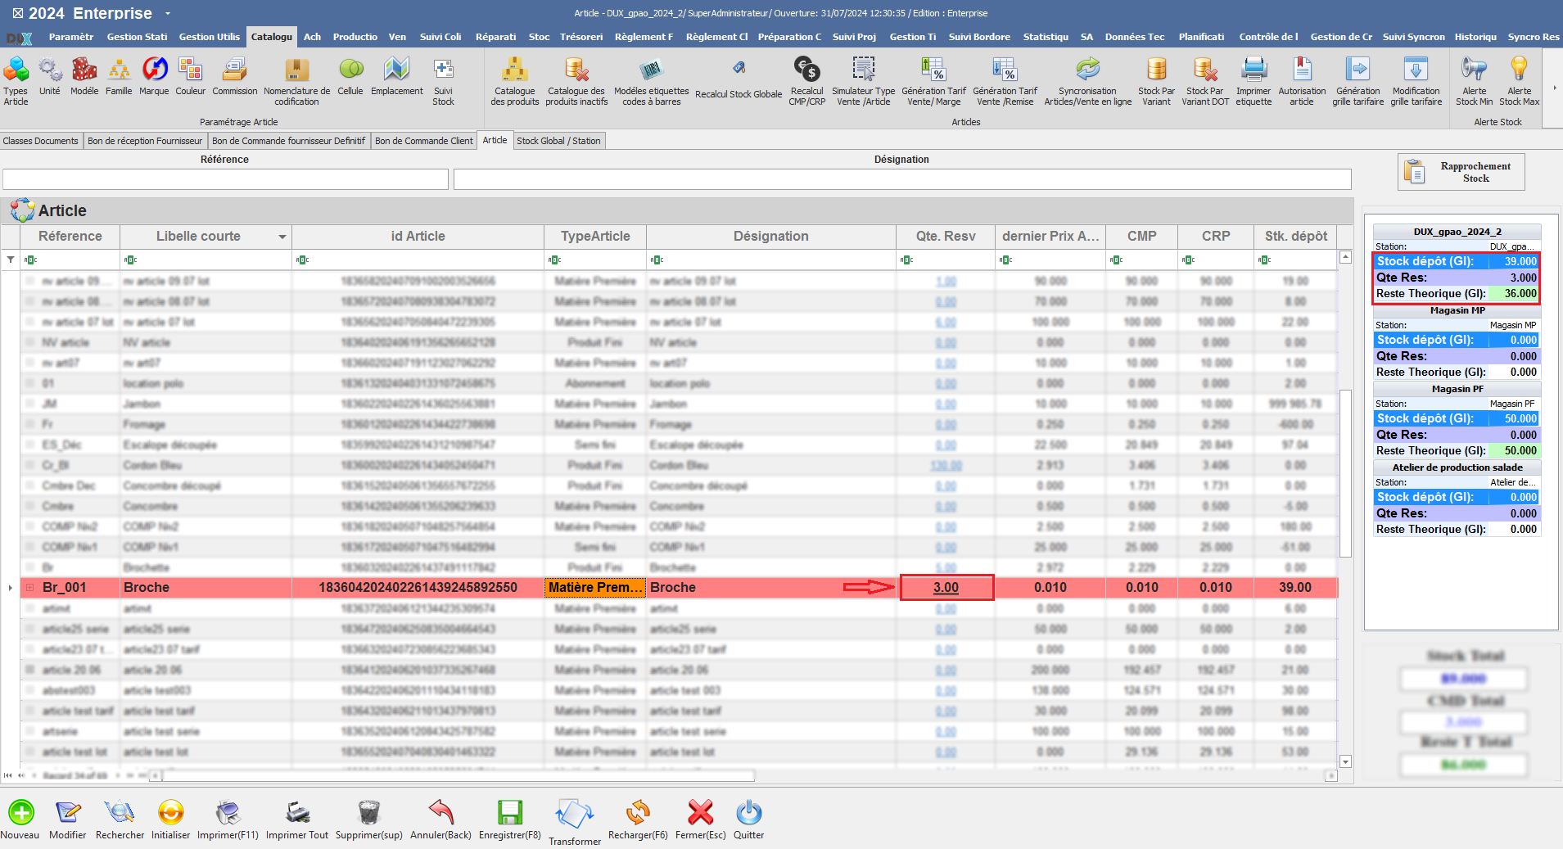Open Stock Global / Station tab
This screenshot has height=849, width=1563.
(x=558, y=141)
